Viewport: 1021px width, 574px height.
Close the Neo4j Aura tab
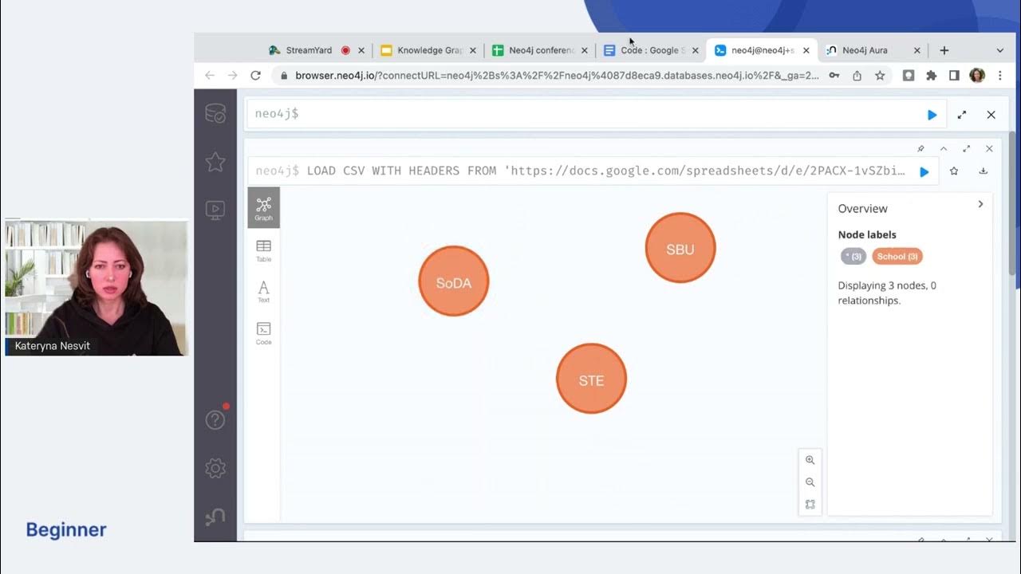(917, 50)
